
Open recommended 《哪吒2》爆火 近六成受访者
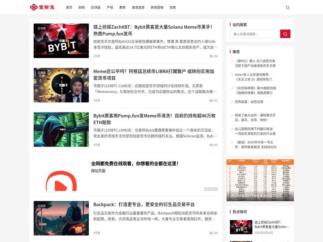[x=255, y=63]
